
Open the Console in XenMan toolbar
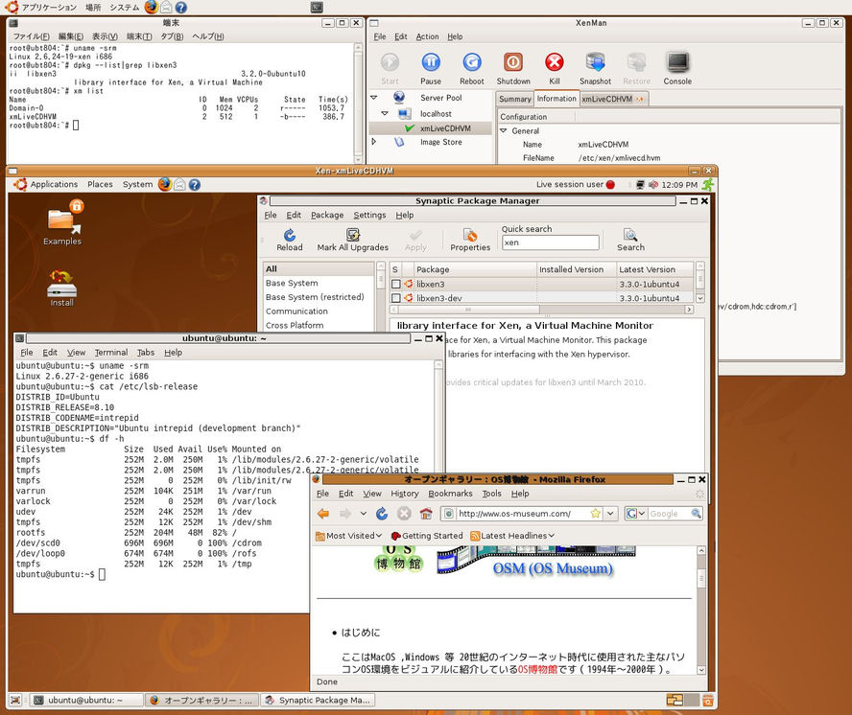pos(677,62)
